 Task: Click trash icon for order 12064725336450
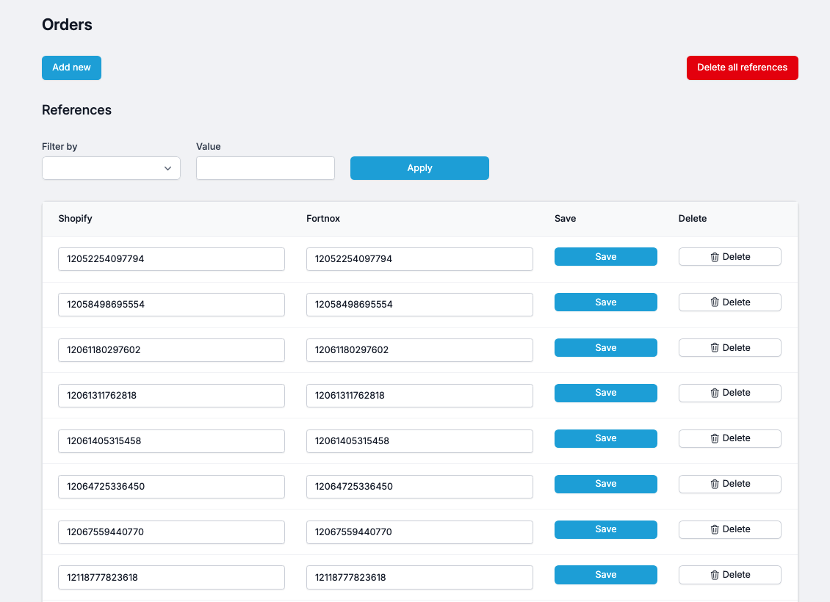click(x=714, y=484)
